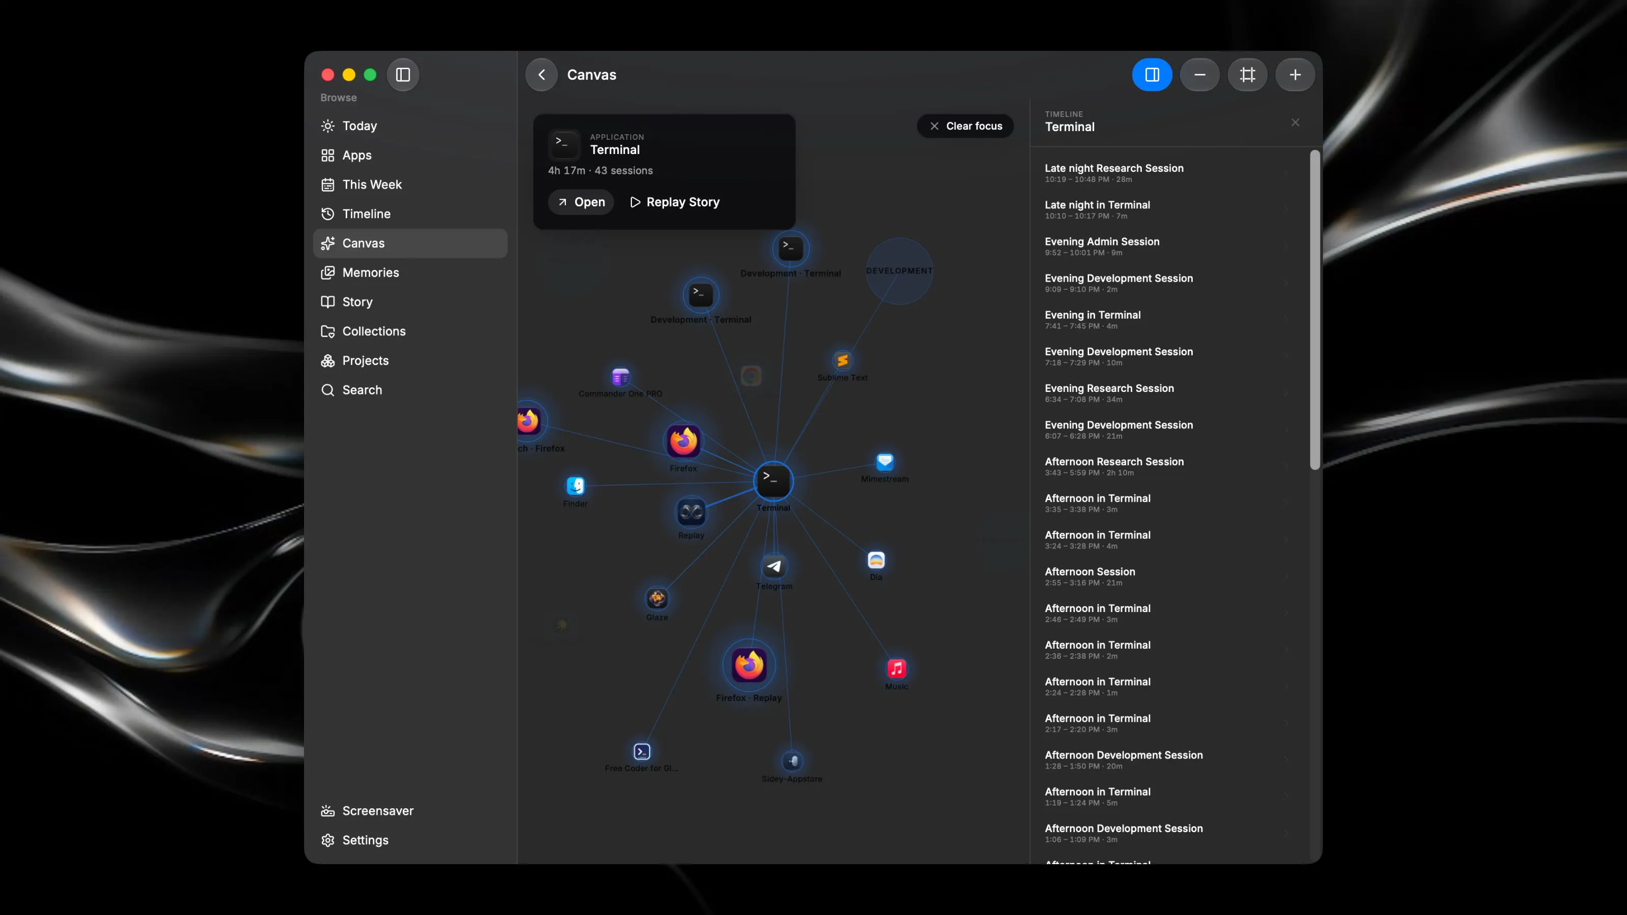Open Memories in the sidebar

[x=410, y=273]
